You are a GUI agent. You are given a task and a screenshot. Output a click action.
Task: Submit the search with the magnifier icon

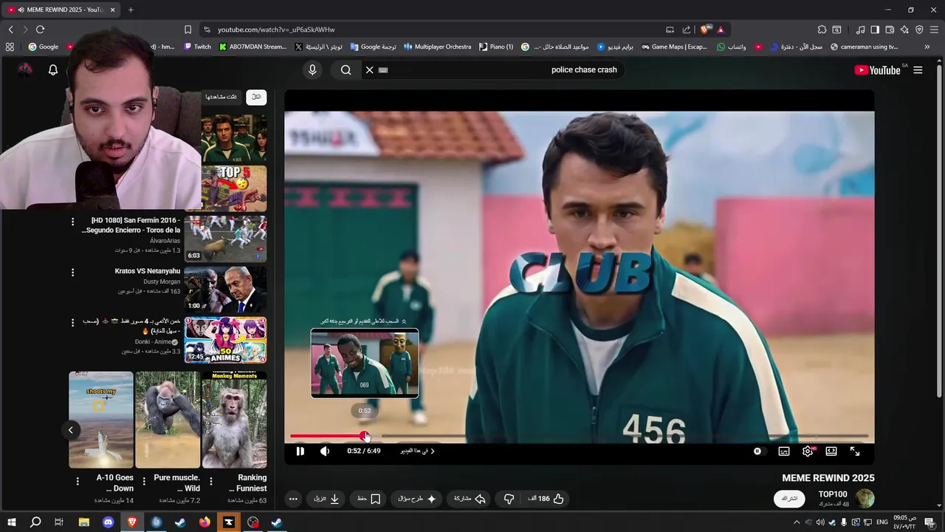346,70
